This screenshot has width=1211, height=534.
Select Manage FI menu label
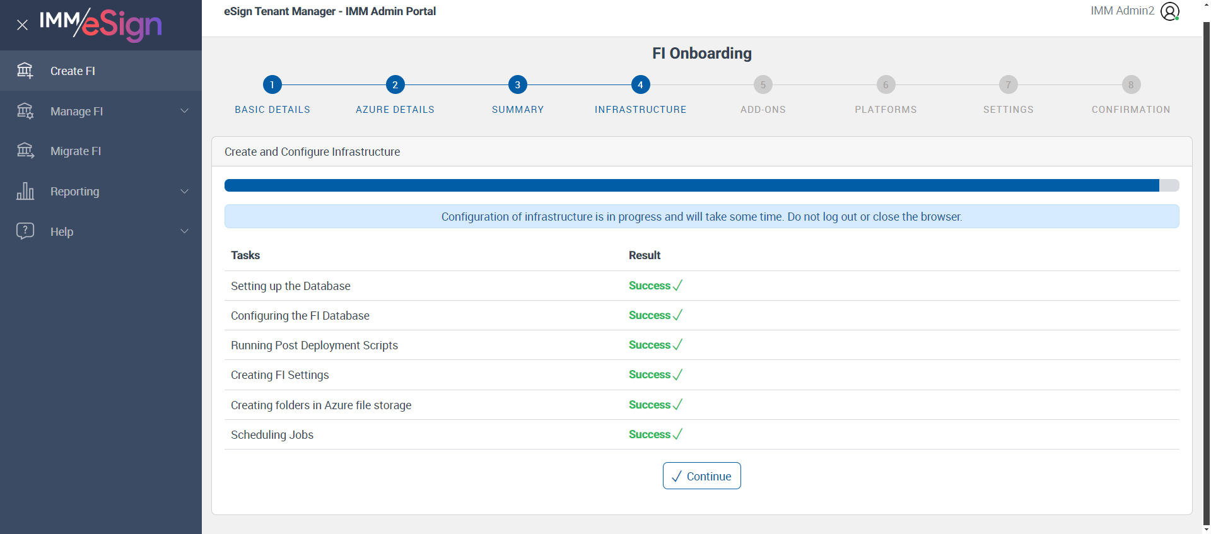[x=76, y=112]
